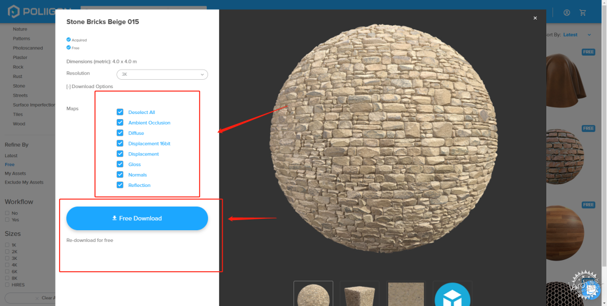Filter by My Assets

(16, 173)
